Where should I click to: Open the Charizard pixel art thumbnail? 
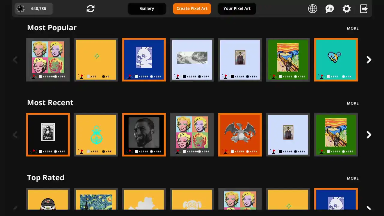[240, 135]
